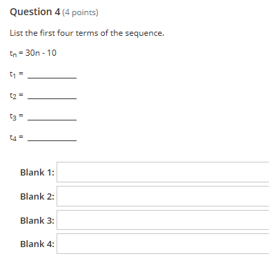Click the 't2 =' label
Image resolution: width=269 pixels, height=265 pixels.
[x=17, y=95]
